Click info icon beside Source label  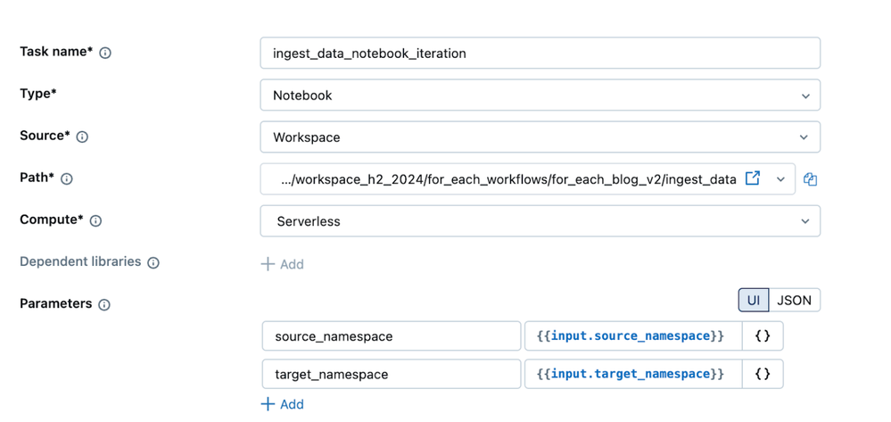[83, 137]
